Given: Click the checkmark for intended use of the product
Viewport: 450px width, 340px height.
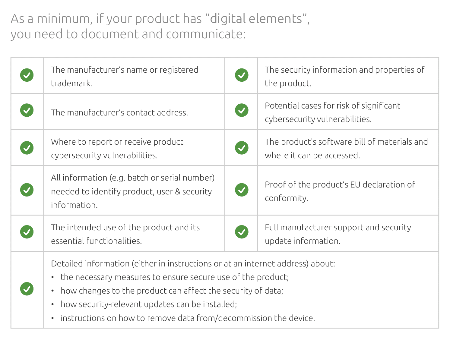Looking at the screenshot, I should tap(27, 232).
